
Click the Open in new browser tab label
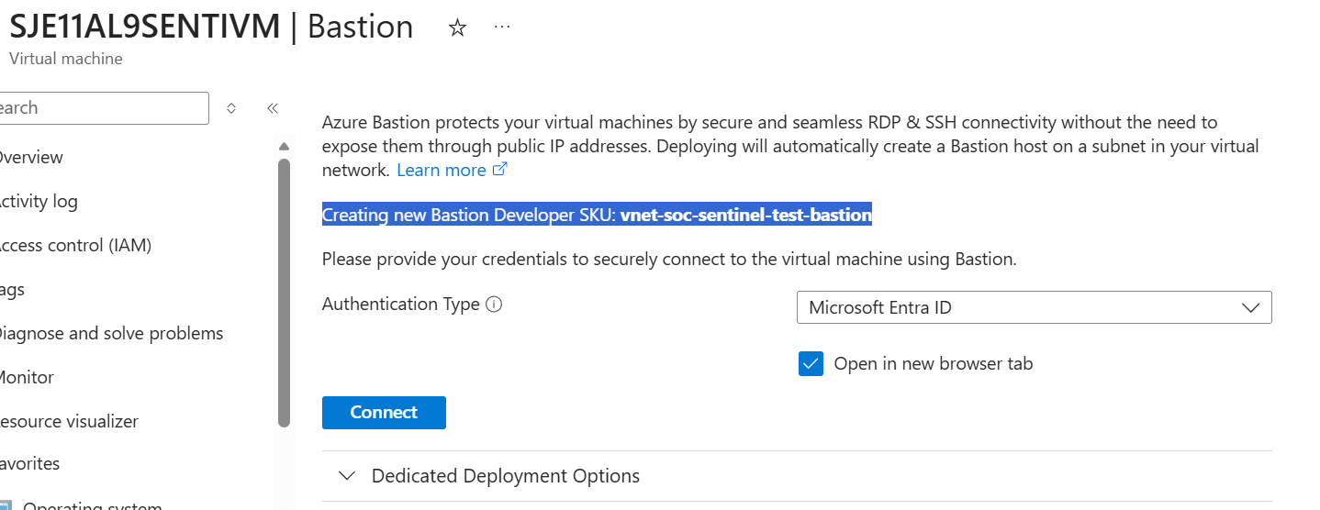934,364
